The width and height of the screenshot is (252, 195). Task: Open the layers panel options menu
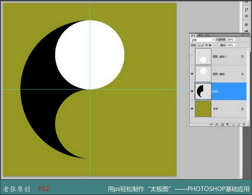pyautogui.click(x=247, y=35)
